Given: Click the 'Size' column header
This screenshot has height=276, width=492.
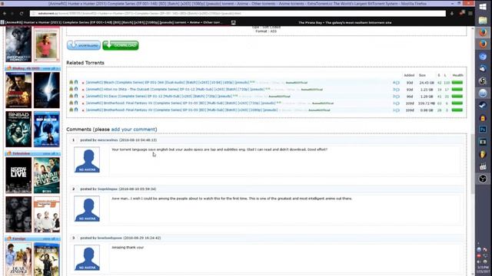Looking at the screenshot, I should 422,75.
